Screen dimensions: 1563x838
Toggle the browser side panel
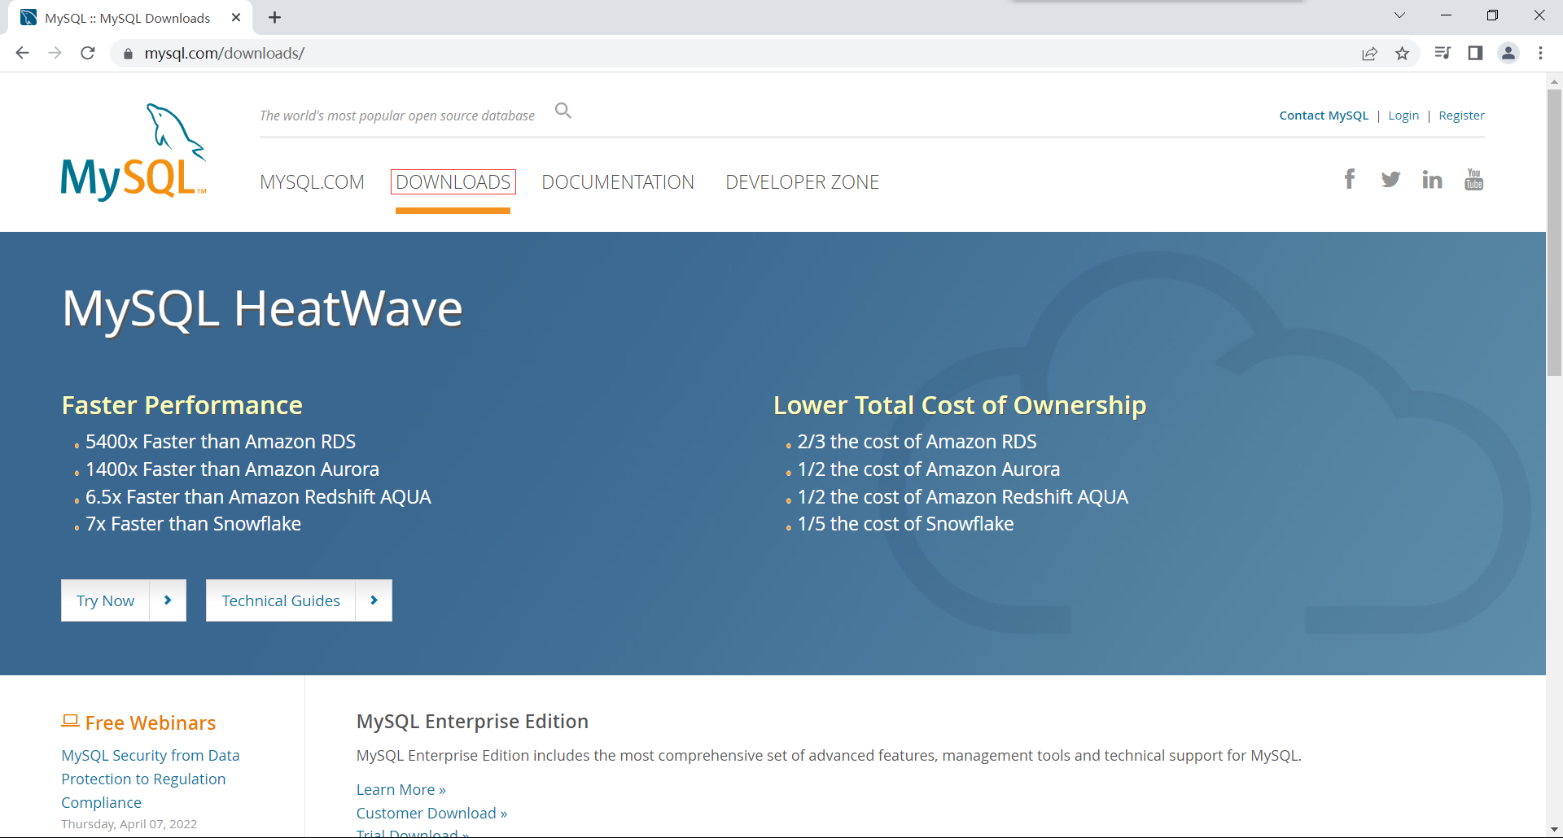[x=1475, y=54]
